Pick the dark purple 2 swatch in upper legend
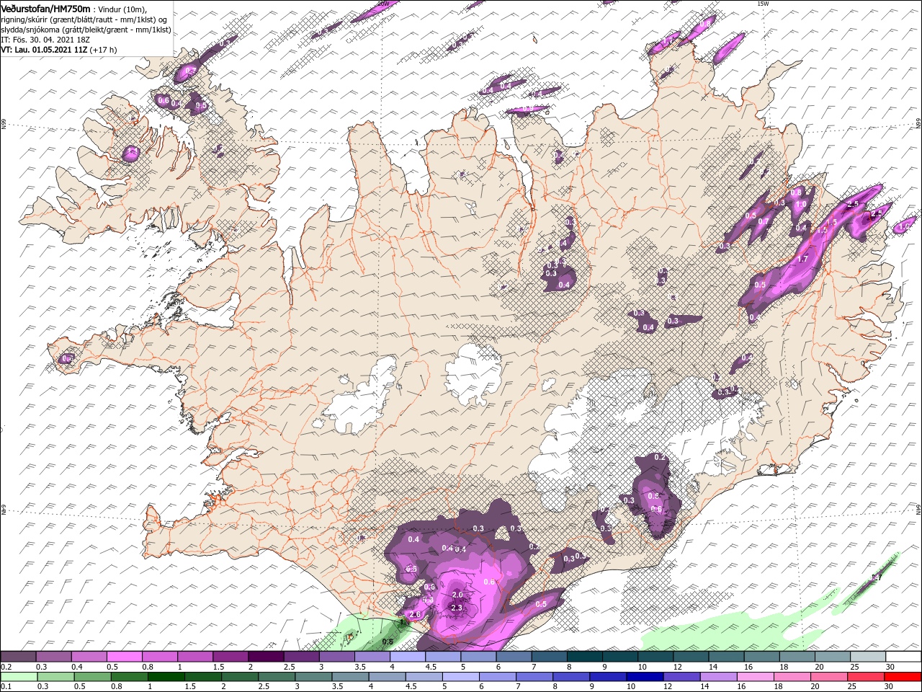Viewport: 922px width, 692px height. pyautogui.click(x=265, y=657)
